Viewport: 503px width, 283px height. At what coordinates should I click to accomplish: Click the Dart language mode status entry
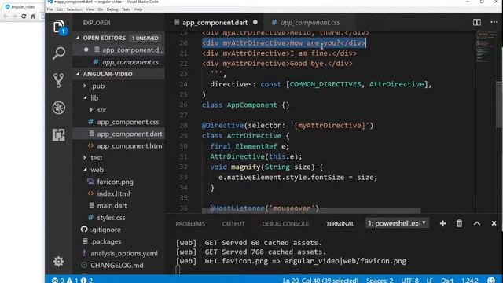tap(447, 281)
